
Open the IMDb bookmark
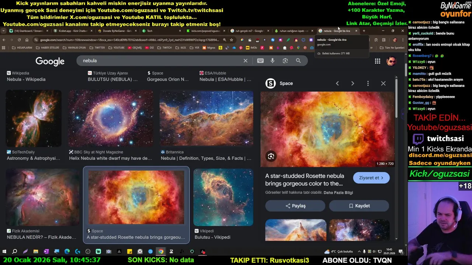pos(252,47)
